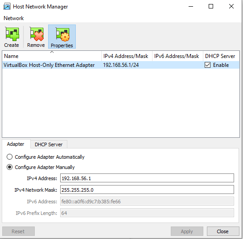
Task: Close the window with the X
Action: point(231,7)
